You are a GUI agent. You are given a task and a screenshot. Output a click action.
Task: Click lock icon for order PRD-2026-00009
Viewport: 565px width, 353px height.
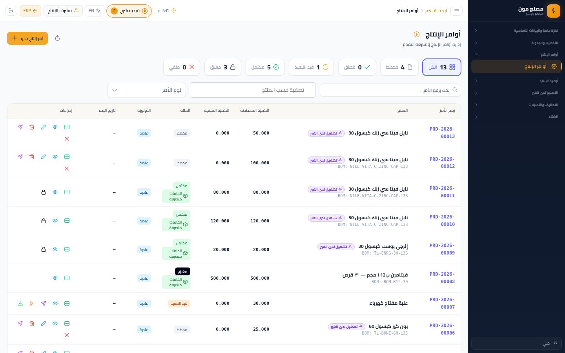pyautogui.click(x=44, y=249)
